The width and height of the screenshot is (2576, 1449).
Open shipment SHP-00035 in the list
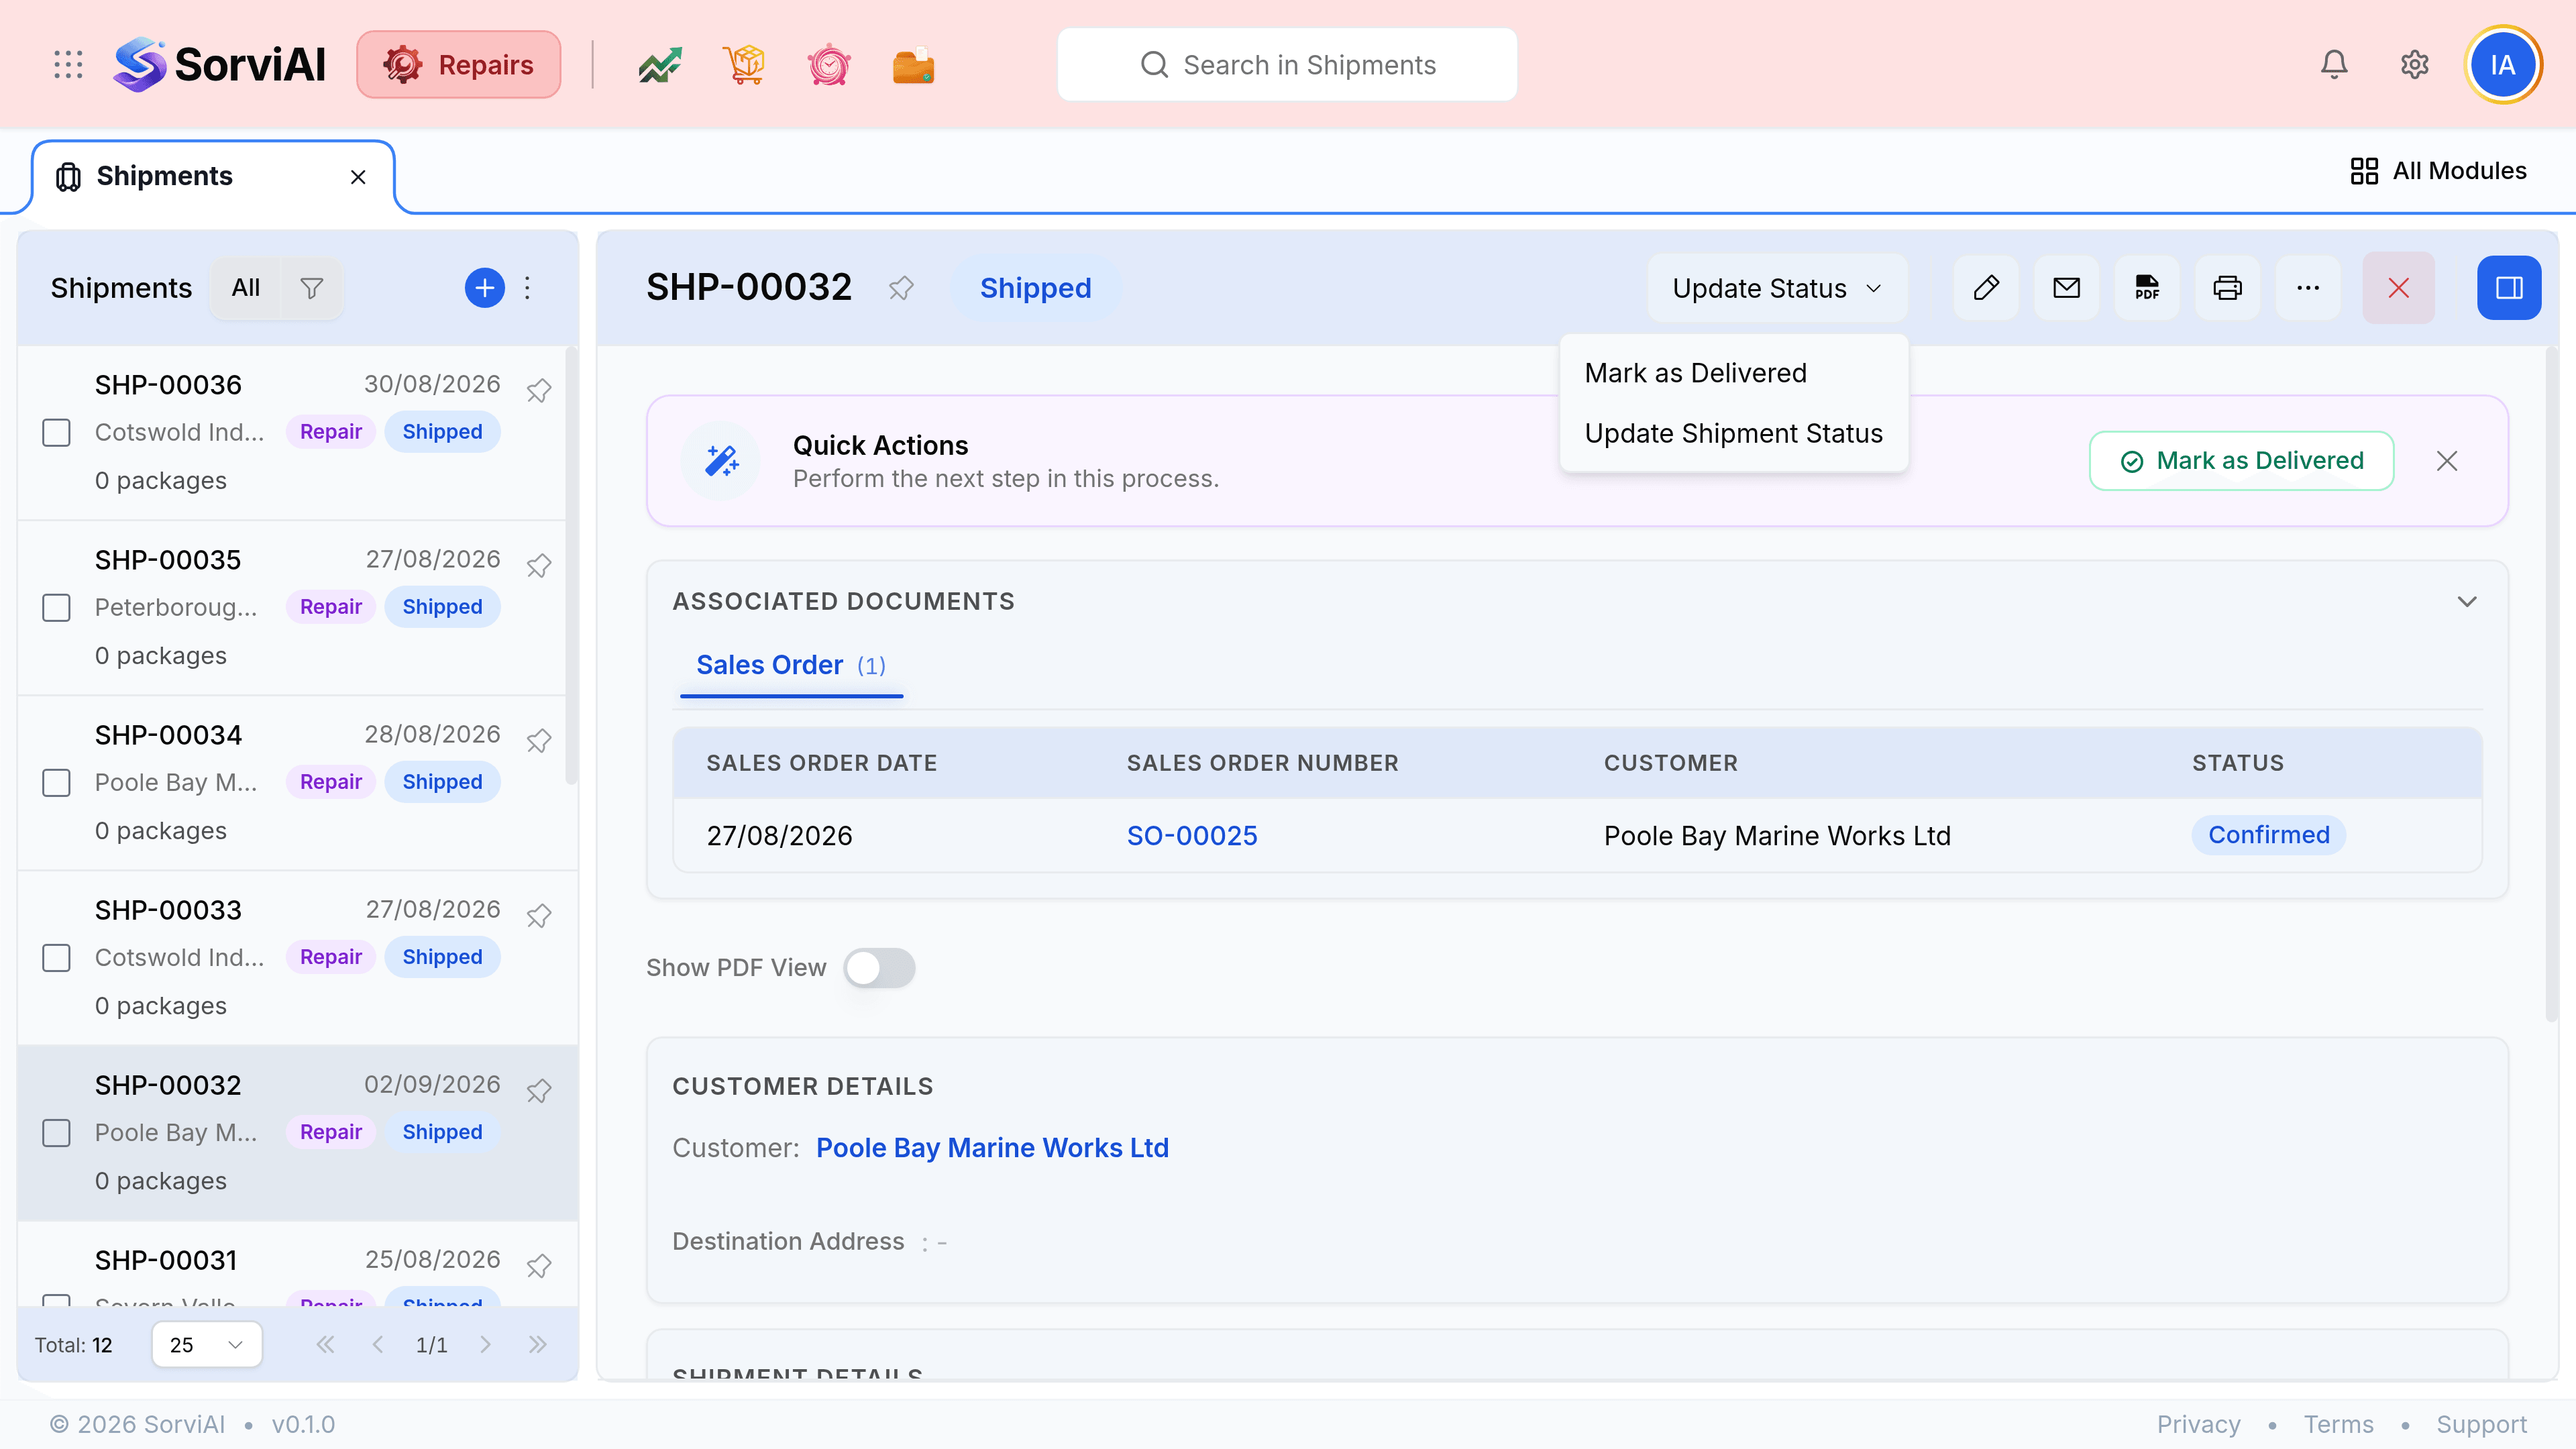(292, 608)
